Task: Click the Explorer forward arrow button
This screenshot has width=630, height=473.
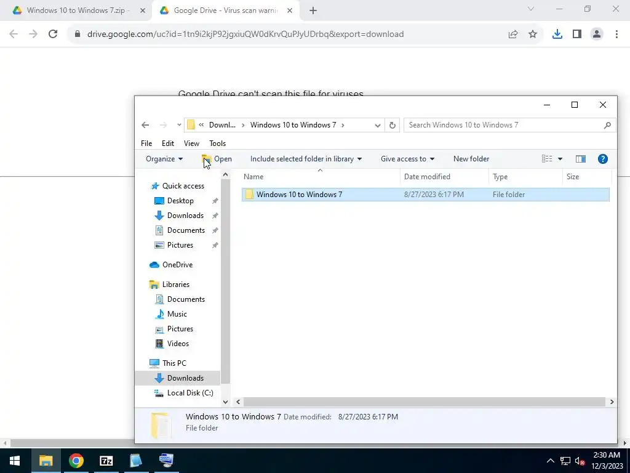Action: [x=163, y=125]
